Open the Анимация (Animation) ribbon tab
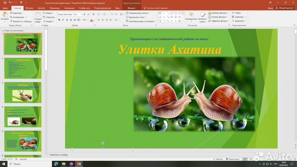The width and height of the screenshot is (297, 167). [70, 8]
